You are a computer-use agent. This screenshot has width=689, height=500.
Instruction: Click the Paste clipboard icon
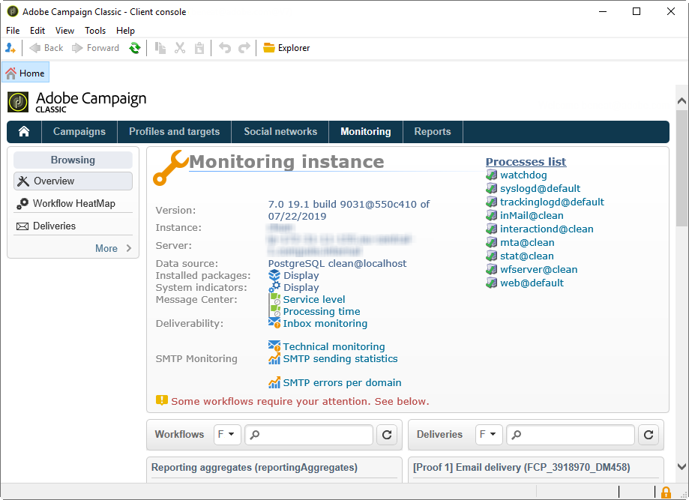pyautogui.click(x=199, y=48)
